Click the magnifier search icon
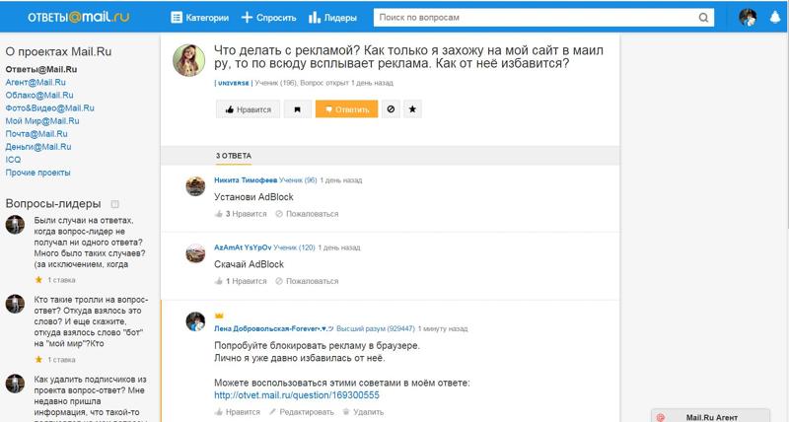 [703, 18]
